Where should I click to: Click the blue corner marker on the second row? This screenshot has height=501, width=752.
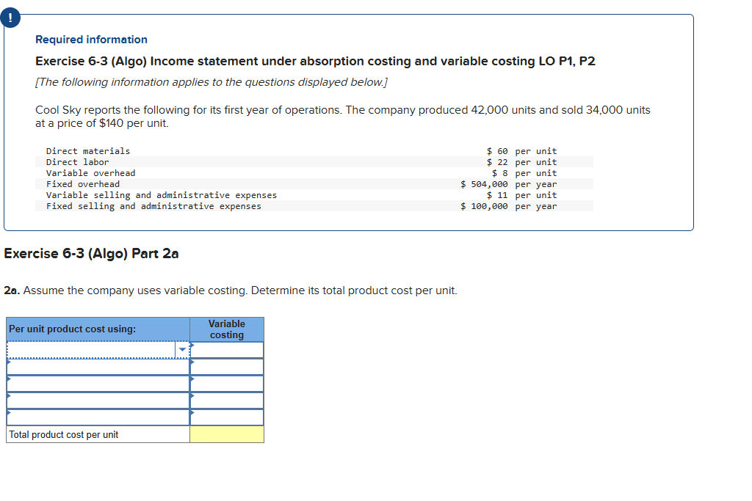pos(8,361)
